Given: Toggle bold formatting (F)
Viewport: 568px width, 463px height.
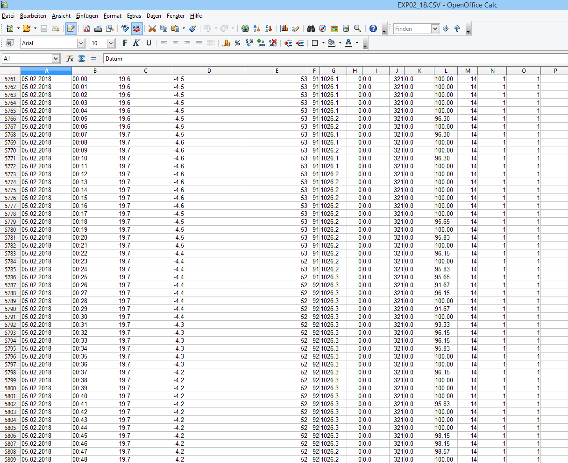Looking at the screenshot, I should point(125,43).
